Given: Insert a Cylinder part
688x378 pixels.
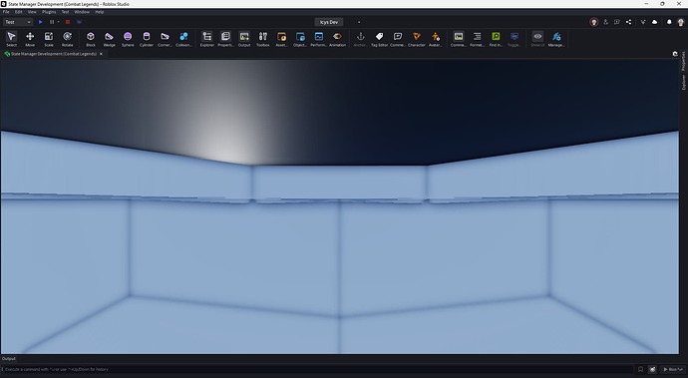Looking at the screenshot, I should click(147, 39).
